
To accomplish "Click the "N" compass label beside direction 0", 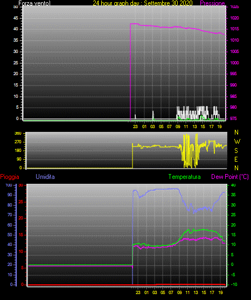I will click(236, 168).
